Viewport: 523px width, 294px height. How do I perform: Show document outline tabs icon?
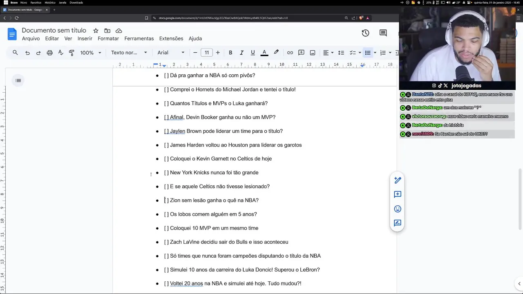click(18, 80)
